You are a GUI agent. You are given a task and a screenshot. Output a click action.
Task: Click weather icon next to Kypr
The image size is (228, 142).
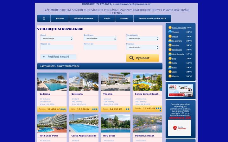point(170,59)
